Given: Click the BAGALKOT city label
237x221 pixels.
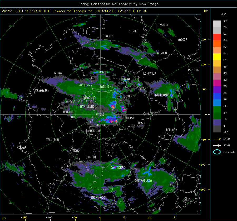Looking at the screenshot, I should 105,72.
